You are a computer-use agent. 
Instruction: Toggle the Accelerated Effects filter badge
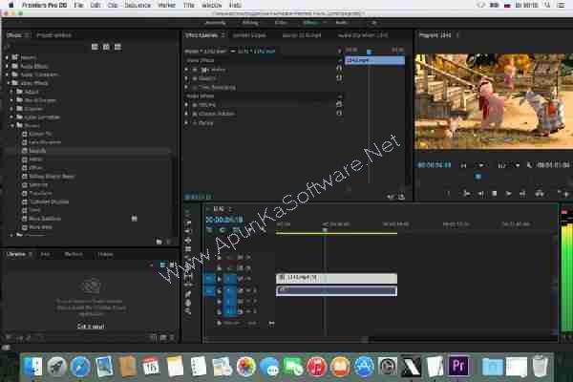(x=95, y=47)
